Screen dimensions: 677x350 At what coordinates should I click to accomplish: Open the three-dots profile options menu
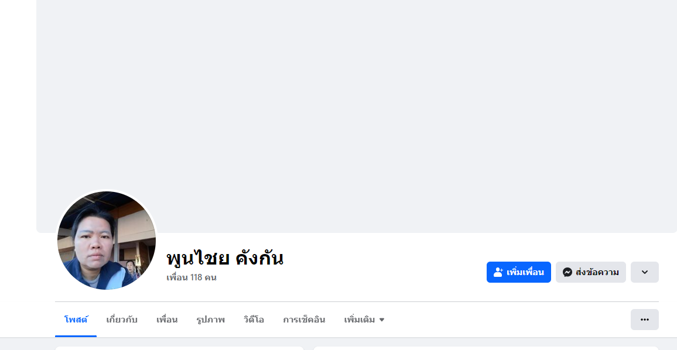644,320
